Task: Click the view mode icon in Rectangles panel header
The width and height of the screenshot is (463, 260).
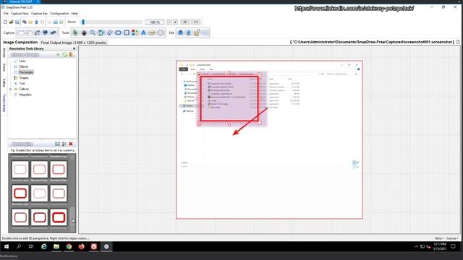Action: [x=57, y=144]
